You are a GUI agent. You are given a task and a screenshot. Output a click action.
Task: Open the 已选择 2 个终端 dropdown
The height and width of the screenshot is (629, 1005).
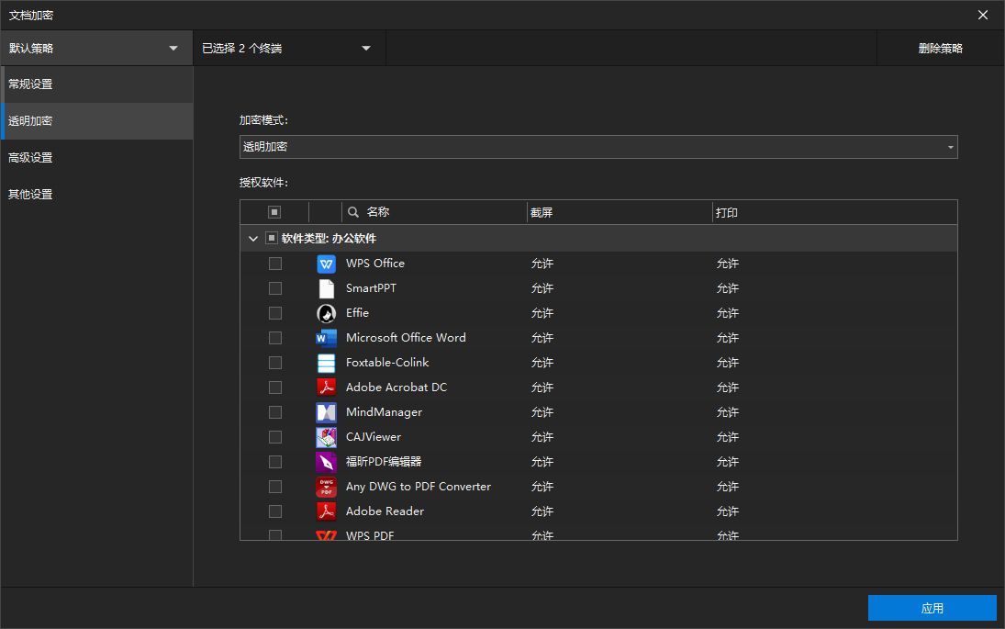click(x=289, y=48)
